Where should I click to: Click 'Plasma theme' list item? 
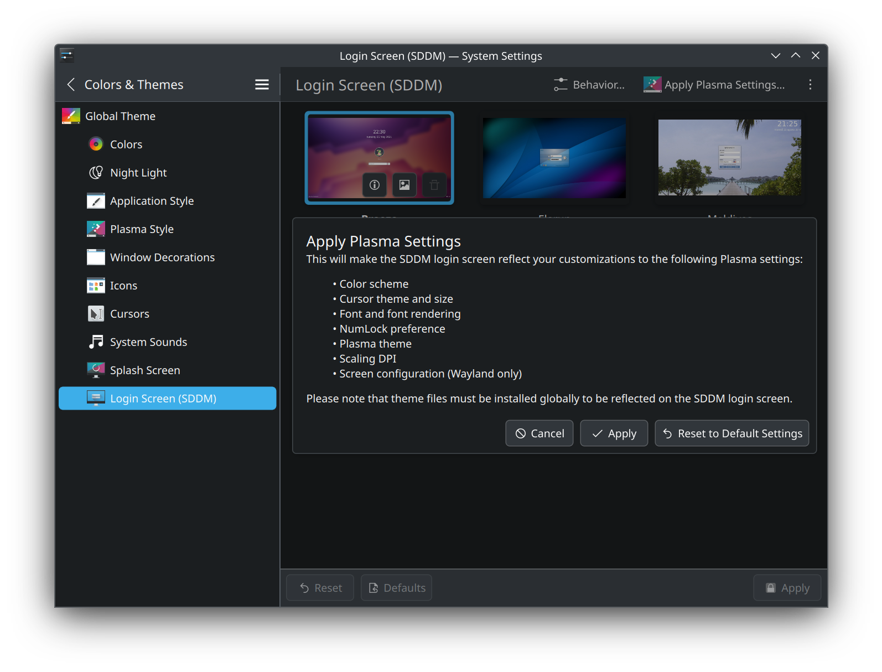coord(376,344)
